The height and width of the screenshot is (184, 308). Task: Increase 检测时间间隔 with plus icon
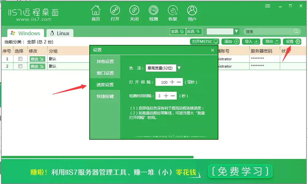[x=166, y=96]
